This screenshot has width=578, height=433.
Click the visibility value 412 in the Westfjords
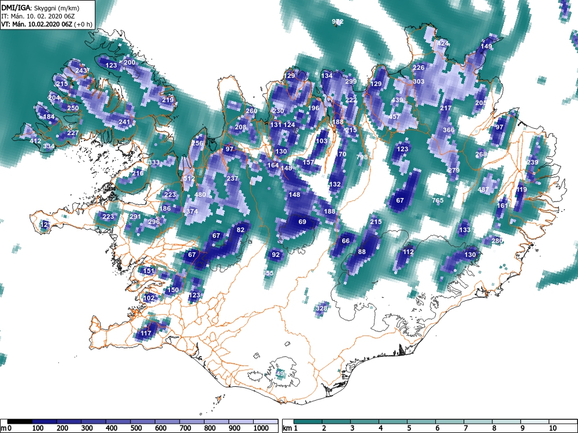(x=35, y=141)
